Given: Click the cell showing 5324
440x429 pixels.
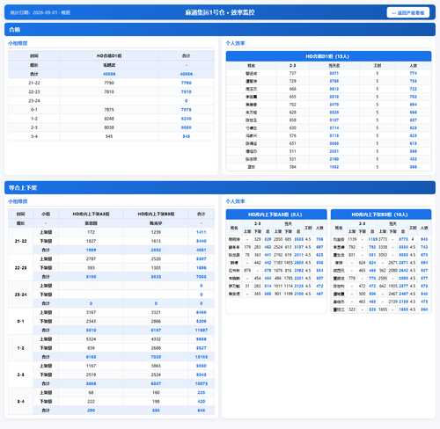Looking at the screenshot, I should pyautogui.click(x=91, y=339).
